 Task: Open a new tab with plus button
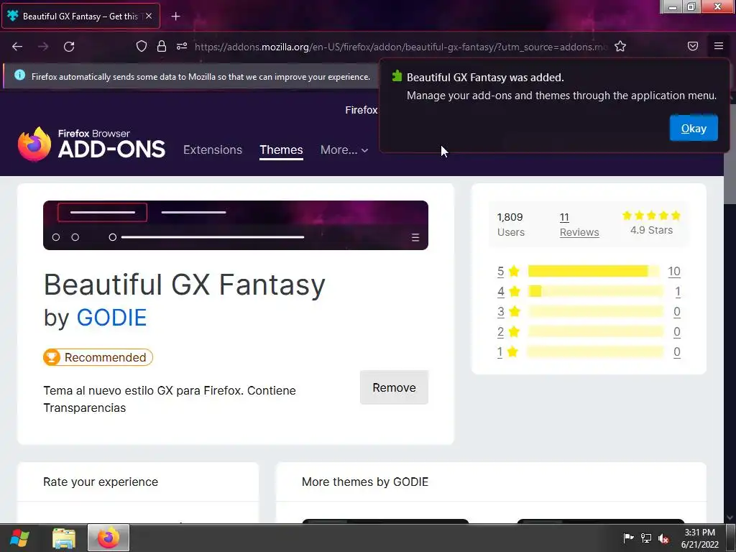pyautogui.click(x=175, y=17)
